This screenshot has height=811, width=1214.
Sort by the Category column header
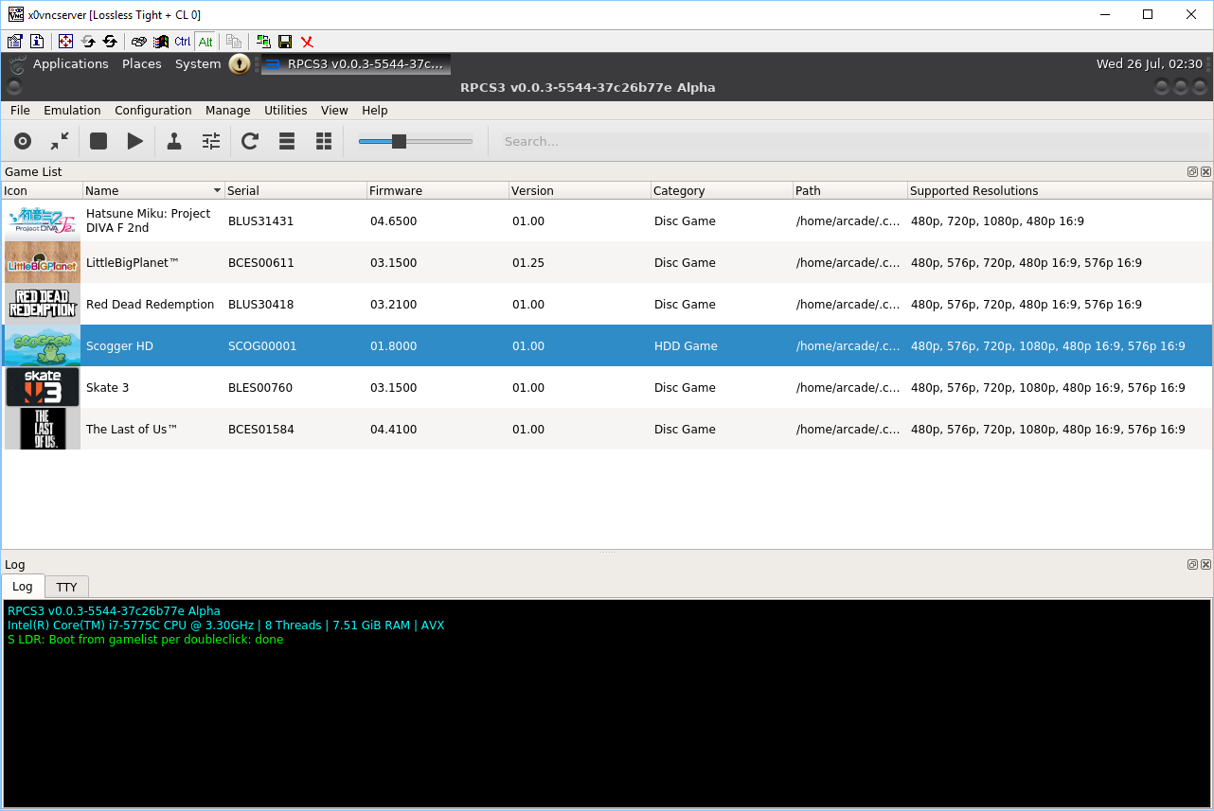coord(722,190)
